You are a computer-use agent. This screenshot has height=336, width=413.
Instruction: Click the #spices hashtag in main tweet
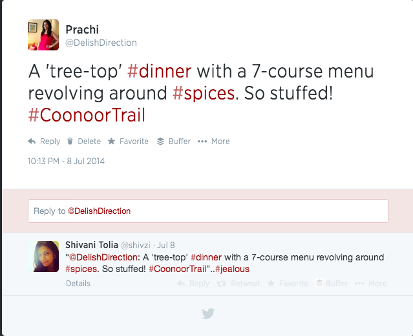pyautogui.click(x=203, y=92)
